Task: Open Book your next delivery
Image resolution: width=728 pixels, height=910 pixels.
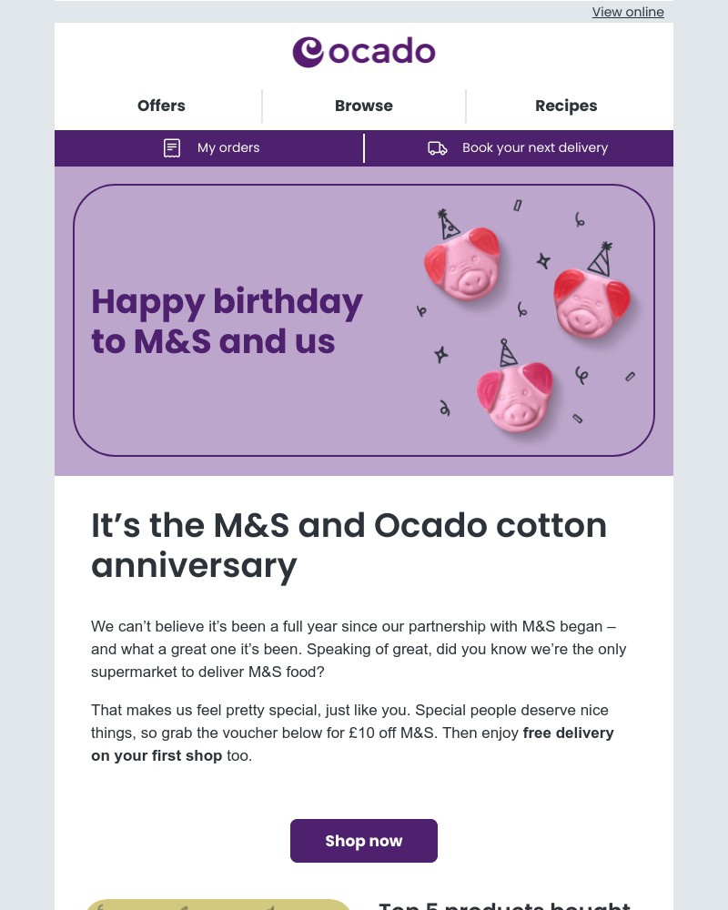Action: (535, 147)
